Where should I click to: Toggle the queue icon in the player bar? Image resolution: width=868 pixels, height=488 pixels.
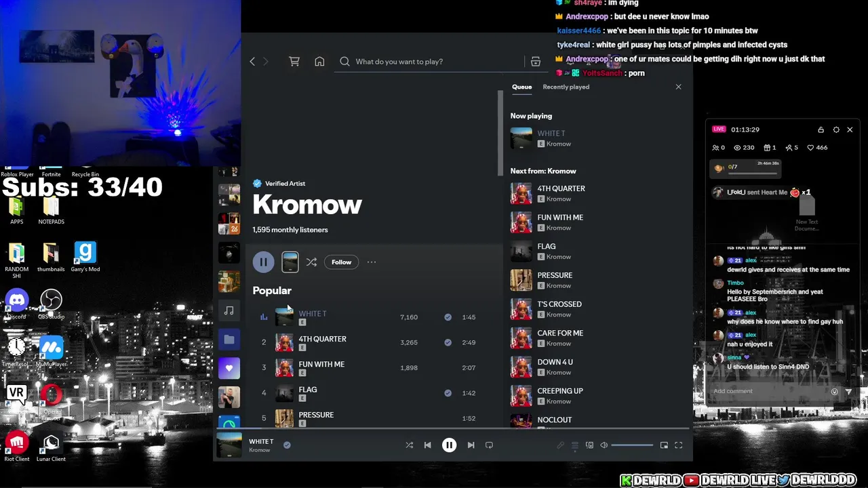coord(574,445)
